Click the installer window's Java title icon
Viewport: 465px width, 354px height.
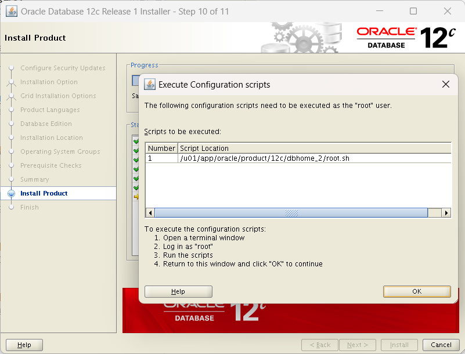[11, 11]
